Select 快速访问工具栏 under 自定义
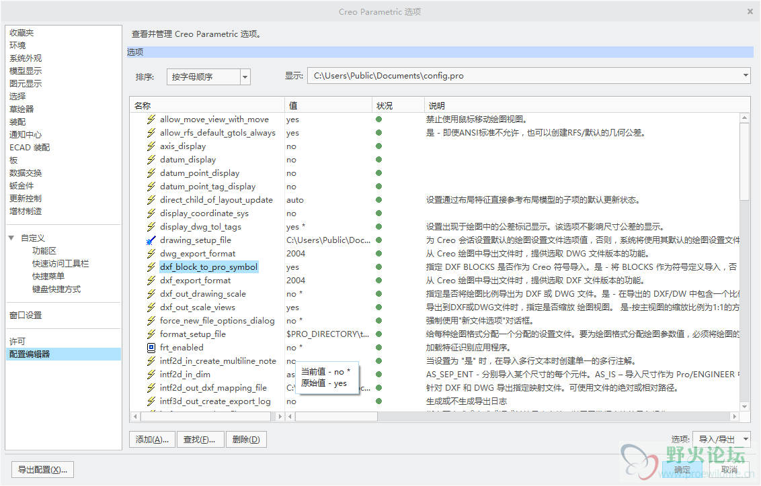The height and width of the screenshot is (486, 761). pyautogui.click(x=61, y=264)
